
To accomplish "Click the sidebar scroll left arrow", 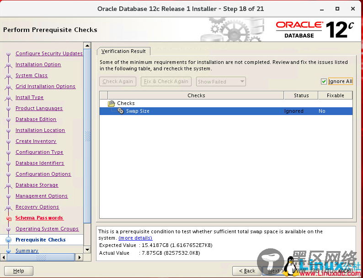I will coord(4,257).
